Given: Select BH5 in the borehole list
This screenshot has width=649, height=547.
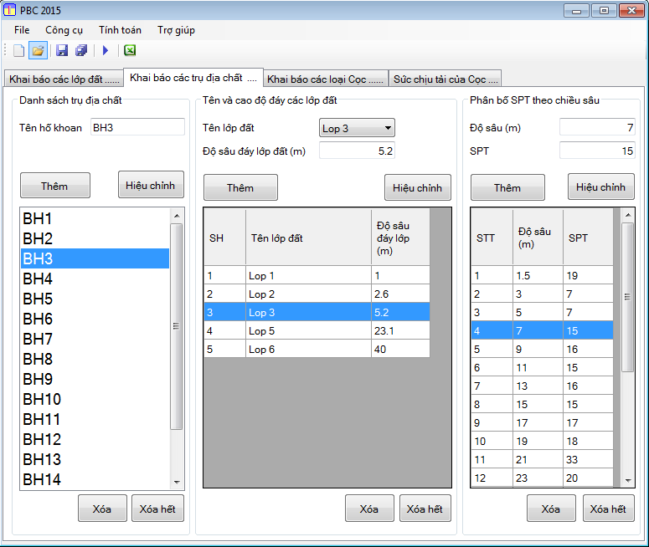Looking at the screenshot, I should [95, 299].
